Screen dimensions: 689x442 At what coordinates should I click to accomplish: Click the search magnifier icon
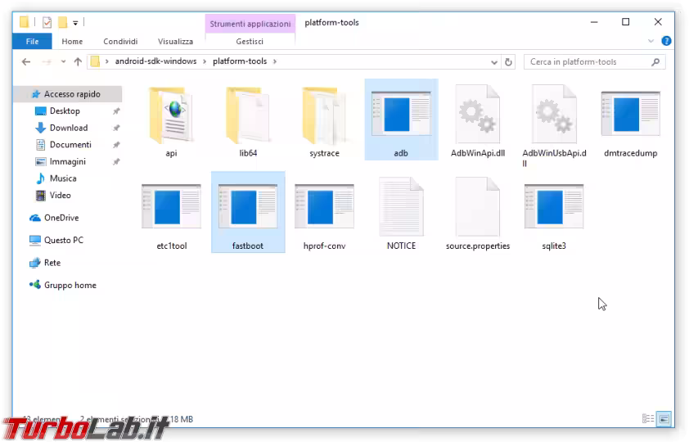655,62
